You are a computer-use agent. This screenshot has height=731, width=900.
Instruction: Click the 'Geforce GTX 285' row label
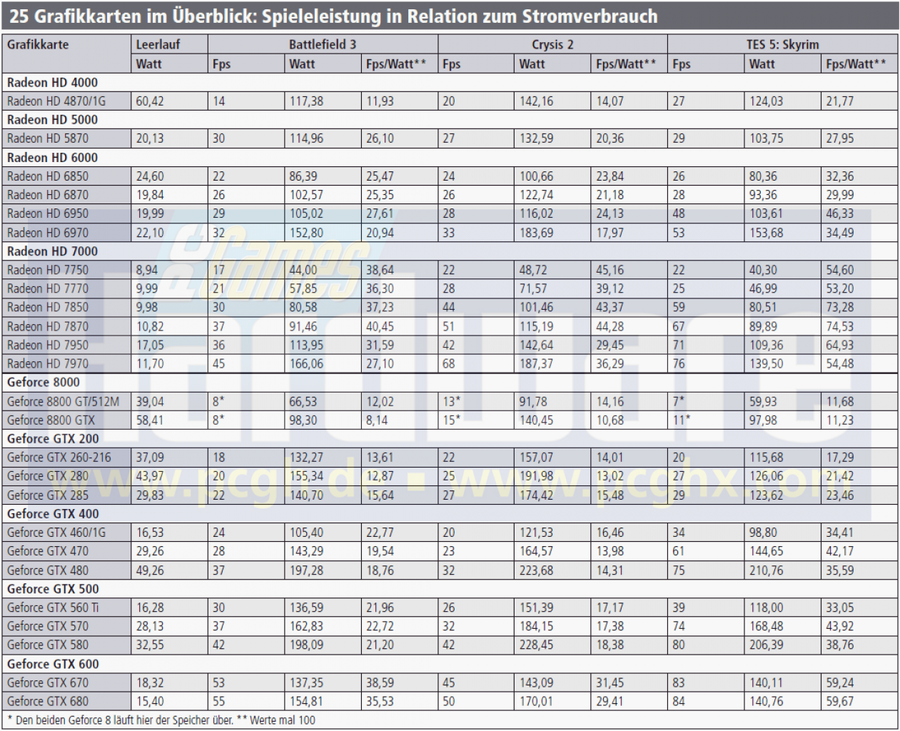(x=48, y=495)
